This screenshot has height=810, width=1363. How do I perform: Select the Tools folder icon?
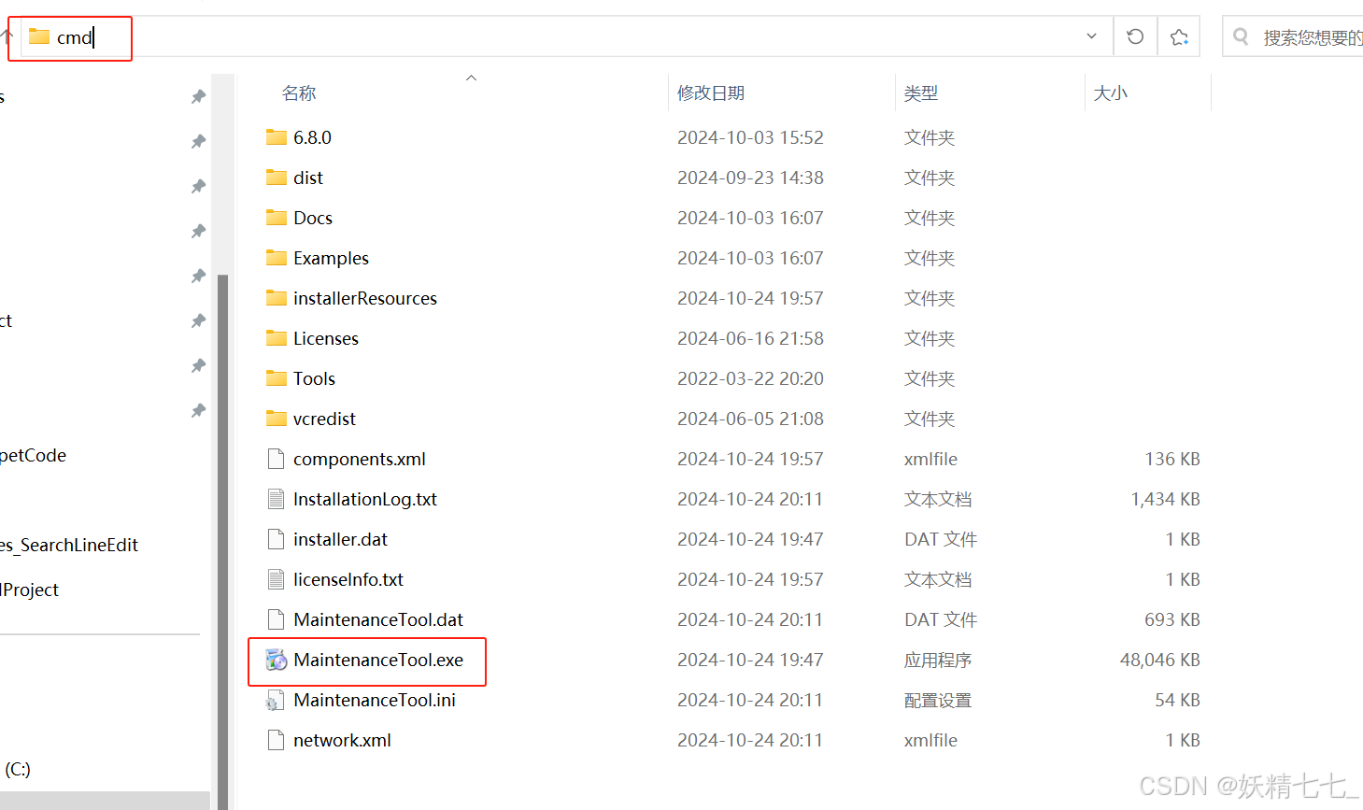(276, 378)
